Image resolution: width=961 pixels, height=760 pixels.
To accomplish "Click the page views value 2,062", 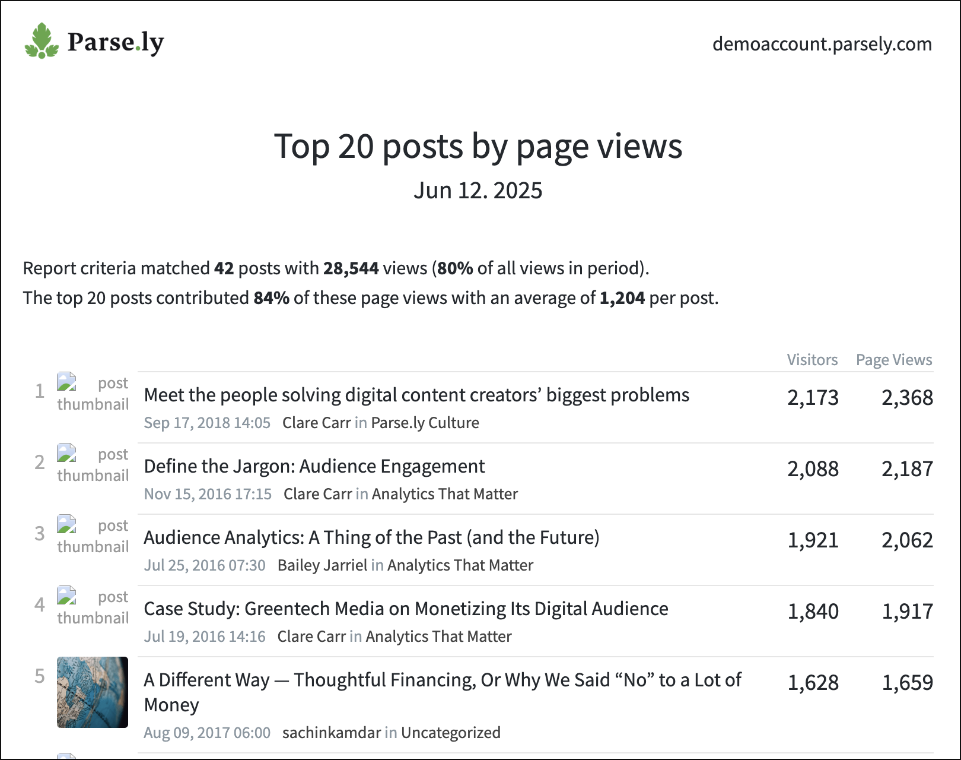I will pyautogui.click(x=907, y=540).
